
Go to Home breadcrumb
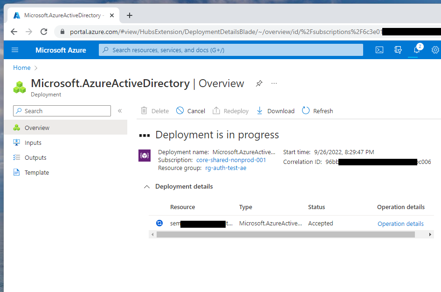(21, 68)
